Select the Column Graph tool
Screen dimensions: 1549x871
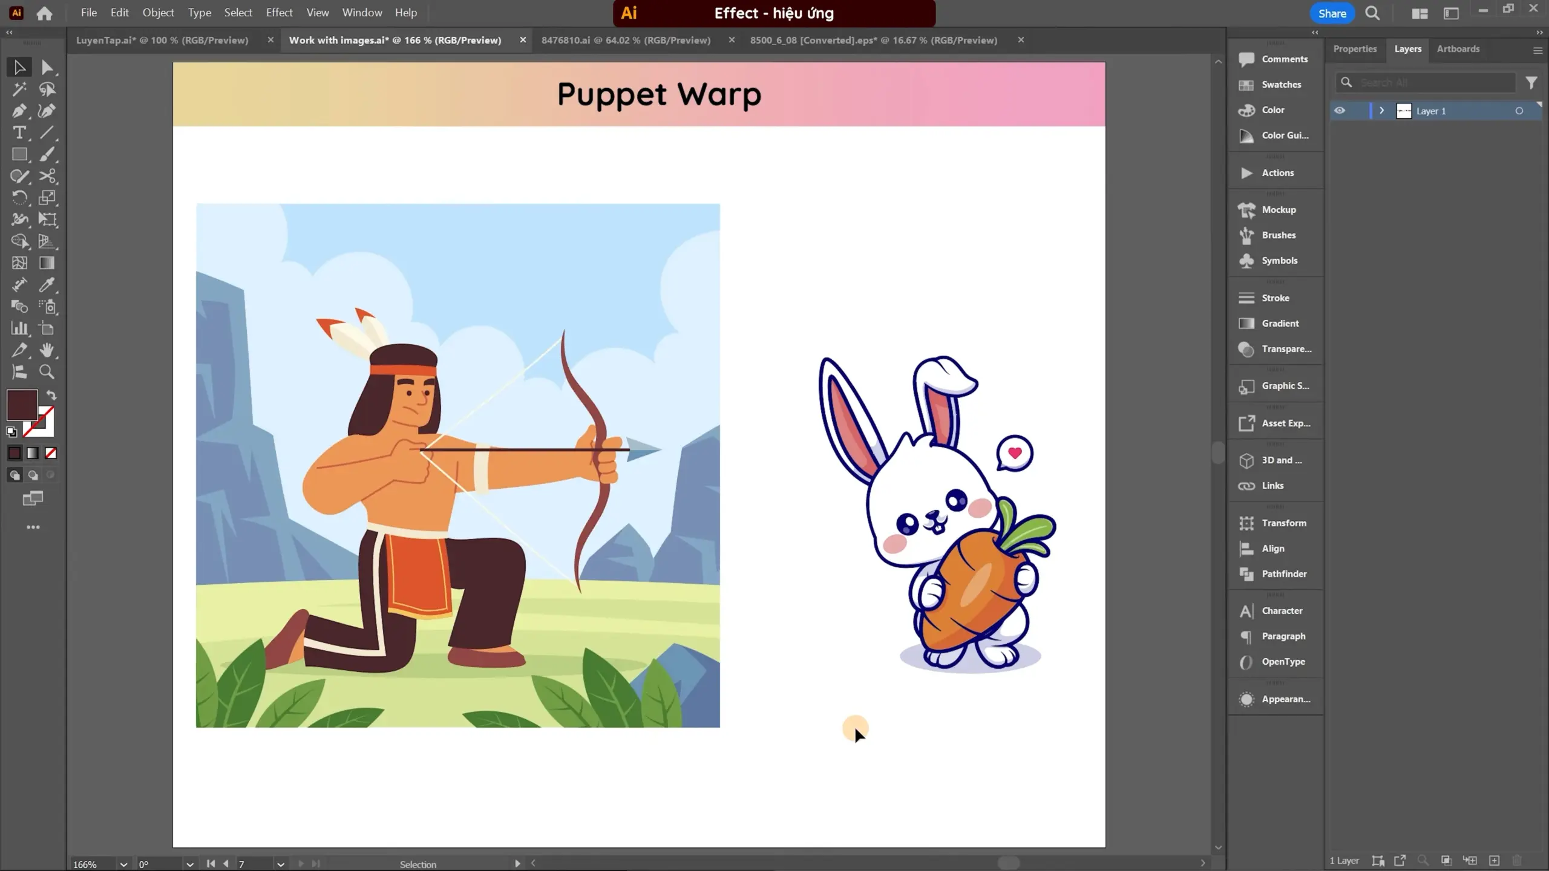tap(19, 328)
